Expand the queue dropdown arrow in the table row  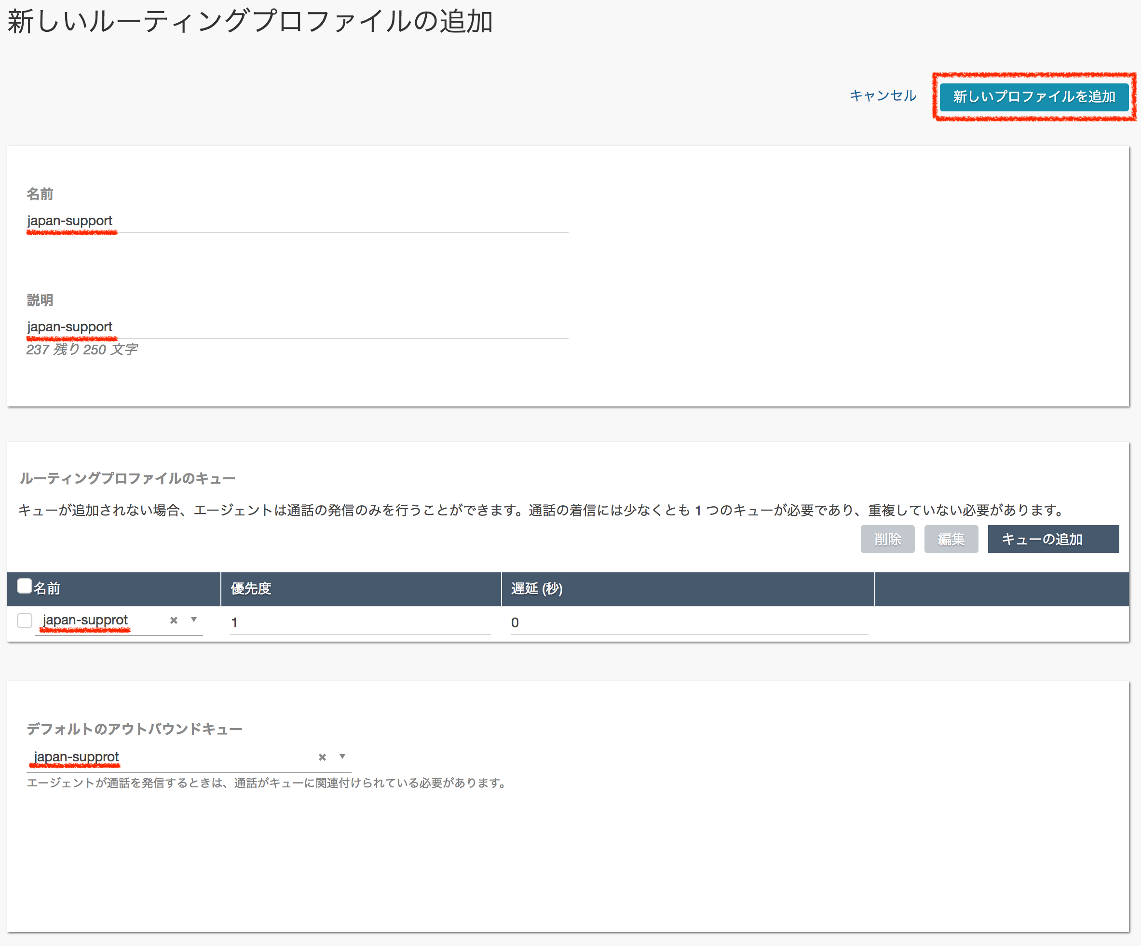click(x=193, y=620)
